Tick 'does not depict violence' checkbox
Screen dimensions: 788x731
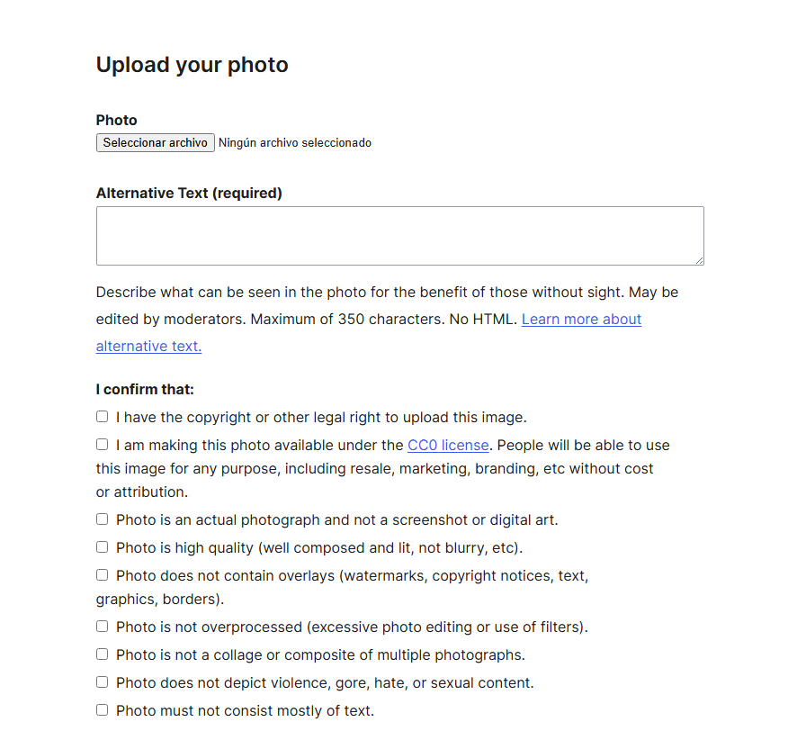coord(103,682)
